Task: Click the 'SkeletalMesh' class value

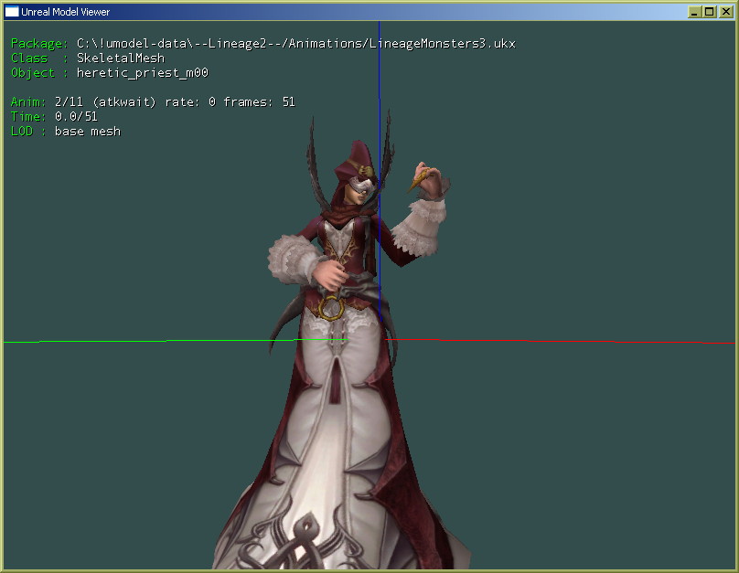Action: tap(121, 58)
